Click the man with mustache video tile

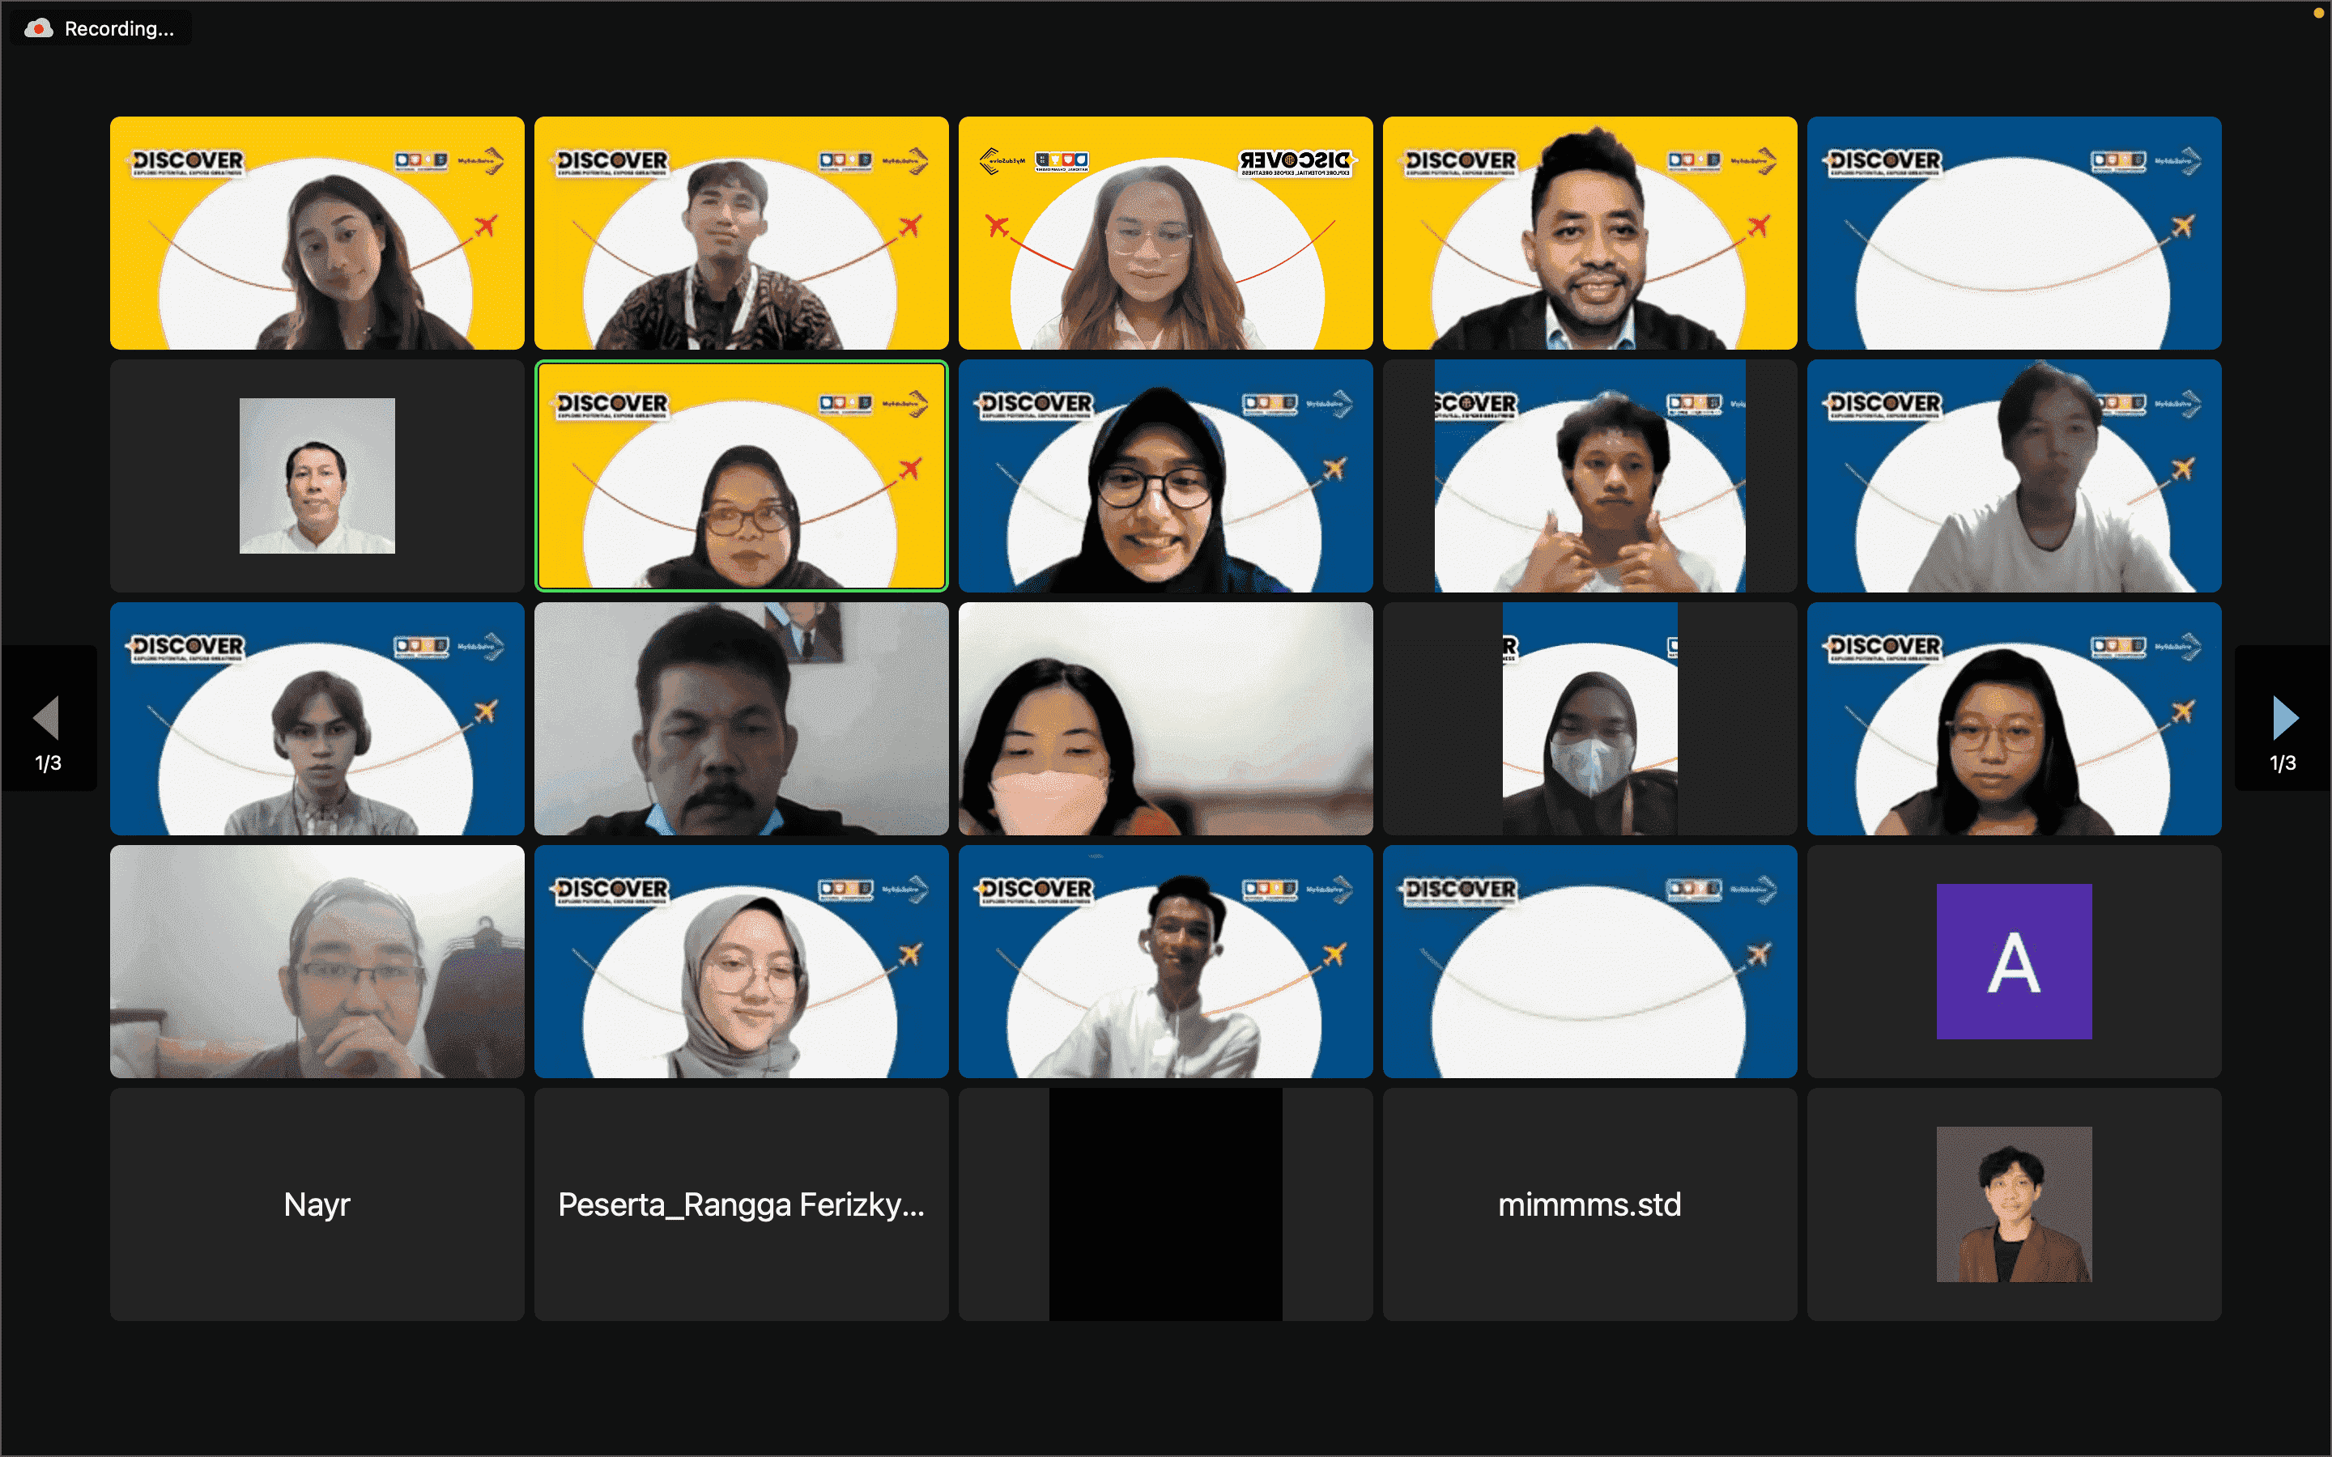(741, 719)
